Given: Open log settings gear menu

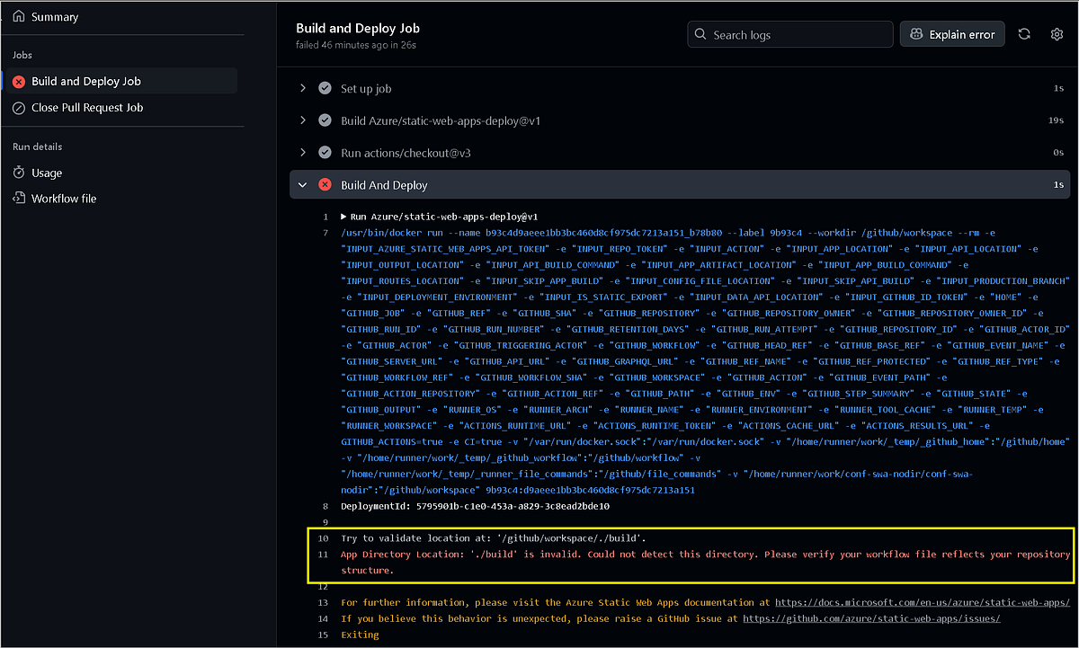Looking at the screenshot, I should [x=1057, y=34].
